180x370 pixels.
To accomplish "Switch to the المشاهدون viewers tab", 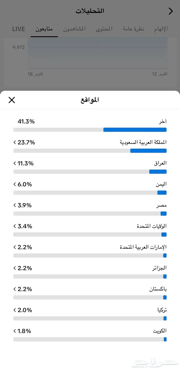I will [x=74, y=29].
